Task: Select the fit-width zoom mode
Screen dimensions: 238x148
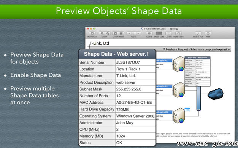Action: click(121, 33)
